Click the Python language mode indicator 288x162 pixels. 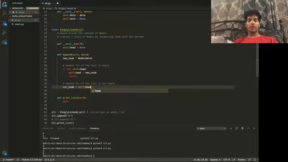(242, 160)
